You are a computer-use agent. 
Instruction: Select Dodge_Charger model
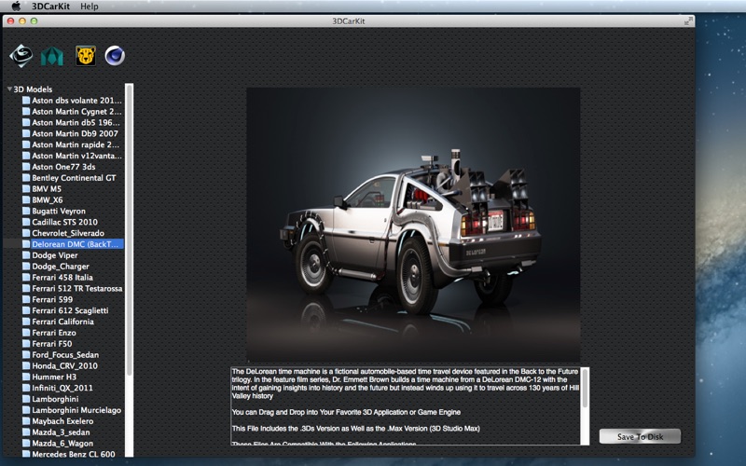pyautogui.click(x=61, y=267)
